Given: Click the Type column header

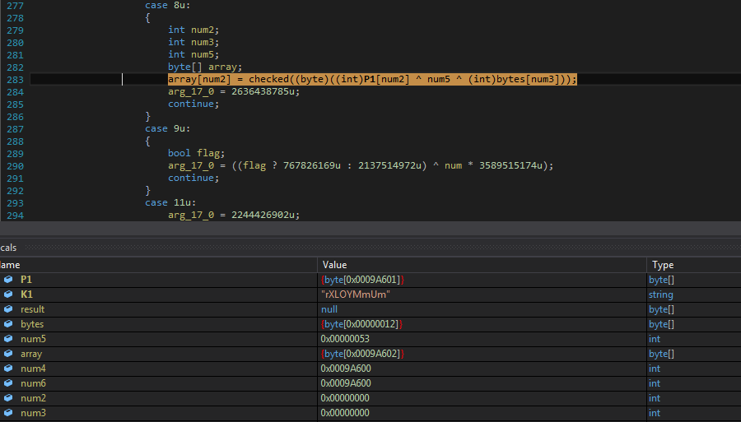Looking at the screenshot, I should (x=663, y=265).
